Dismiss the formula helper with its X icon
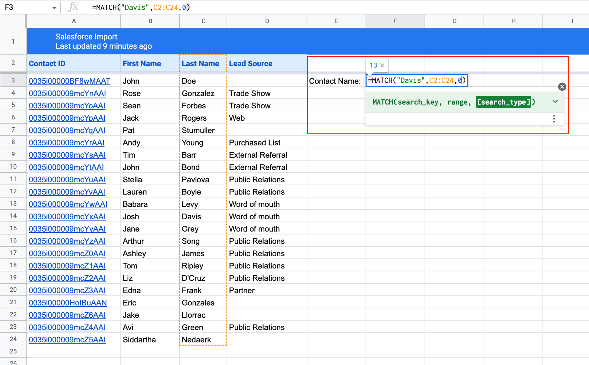The width and height of the screenshot is (589, 365). click(562, 87)
